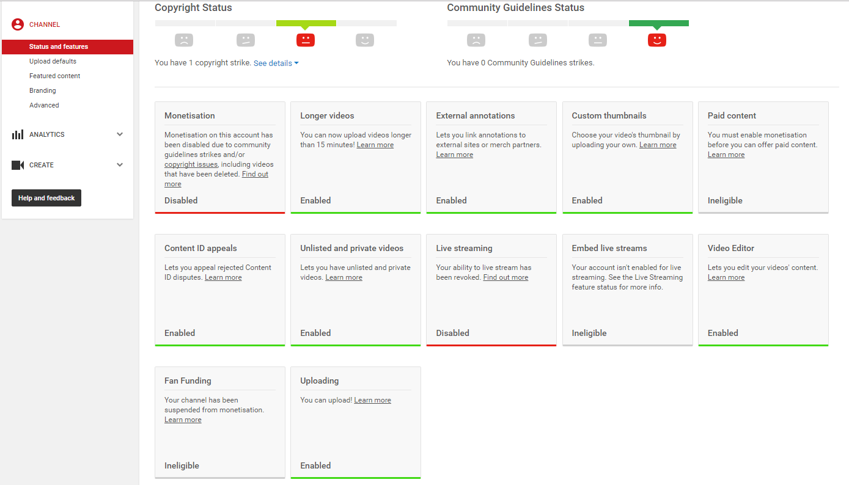Click the Help and feedback button
Image resolution: width=849 pixels, height=485 pixels.
click(46, 198)
